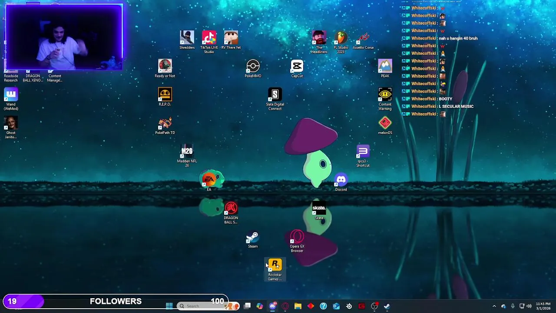Open the PEAK game icon
The height and width of the screenshot is (313, 556).
[385, 69]
